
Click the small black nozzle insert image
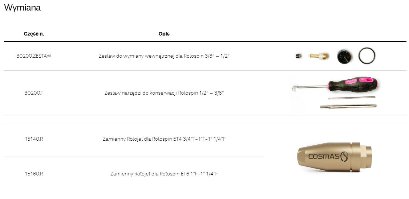pos(298,56)
